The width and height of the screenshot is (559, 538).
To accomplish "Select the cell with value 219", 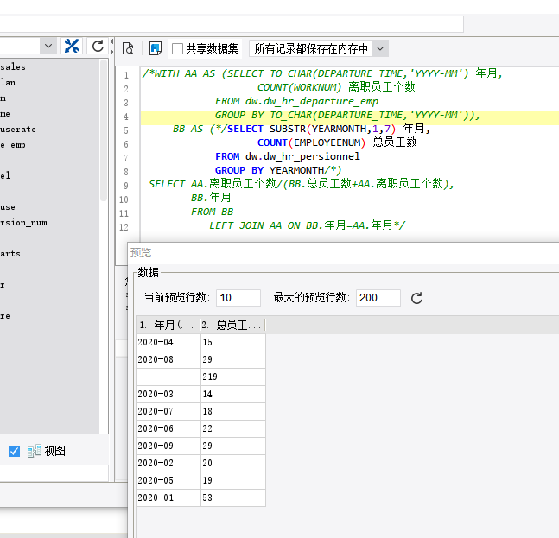I will pyautogui.click(x=232, y=377).
